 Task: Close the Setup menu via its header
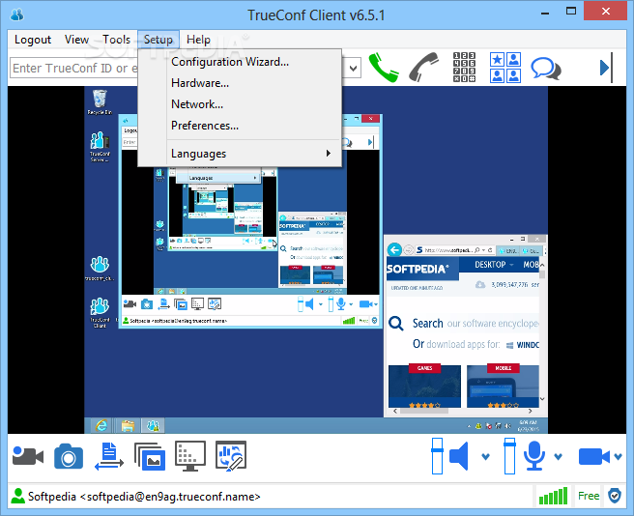[158, 40]
